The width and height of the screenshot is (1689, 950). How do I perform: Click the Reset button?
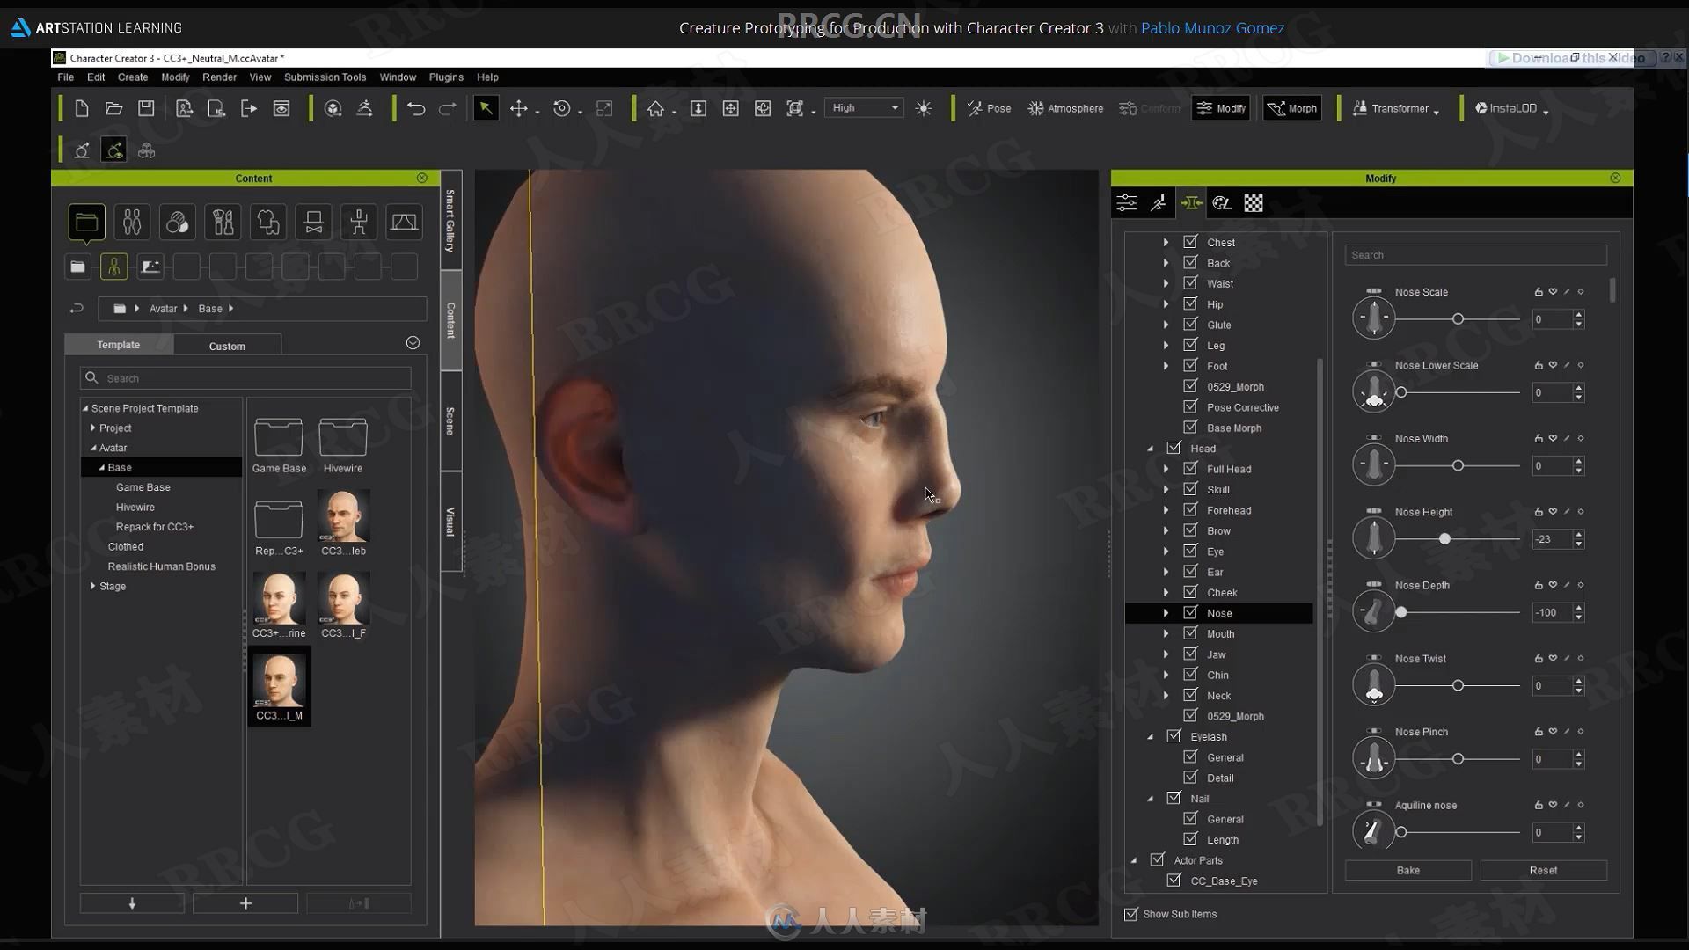1542,869
